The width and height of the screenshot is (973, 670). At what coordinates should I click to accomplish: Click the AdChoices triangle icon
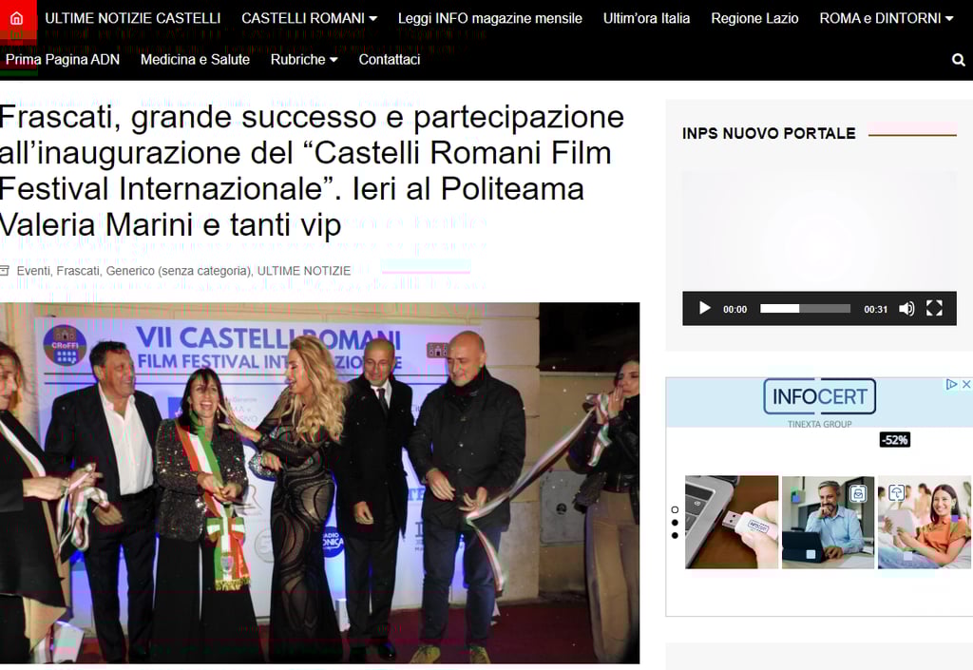[x=951, y=384]
